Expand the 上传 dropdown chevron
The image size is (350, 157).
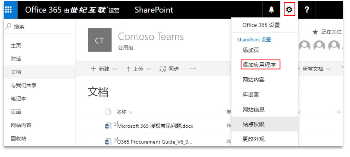point(148,69)
